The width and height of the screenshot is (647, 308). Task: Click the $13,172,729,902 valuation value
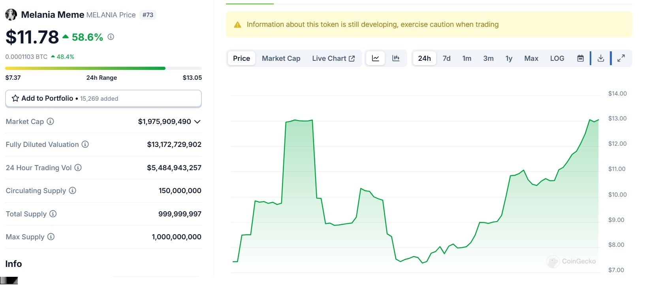tap(174, 145)
